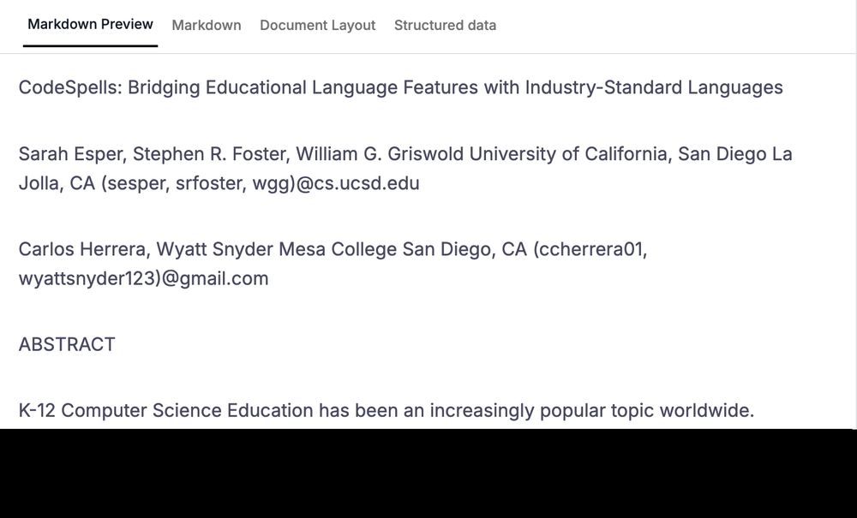Click the ABSTRACT heading
The width and height of the screenshot is (857, 518).
tap(67, 344)
